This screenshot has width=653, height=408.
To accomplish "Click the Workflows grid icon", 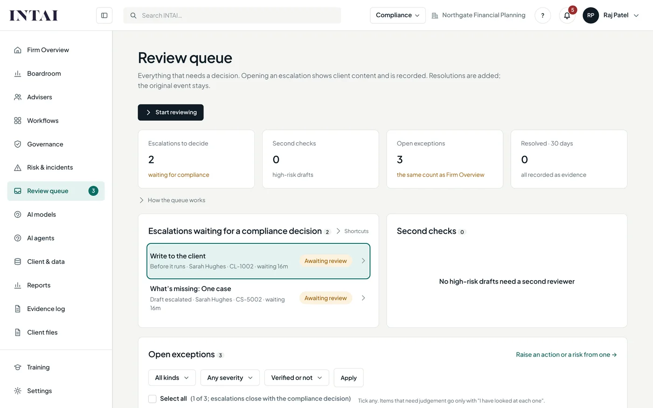I will (x=18, y=121).
